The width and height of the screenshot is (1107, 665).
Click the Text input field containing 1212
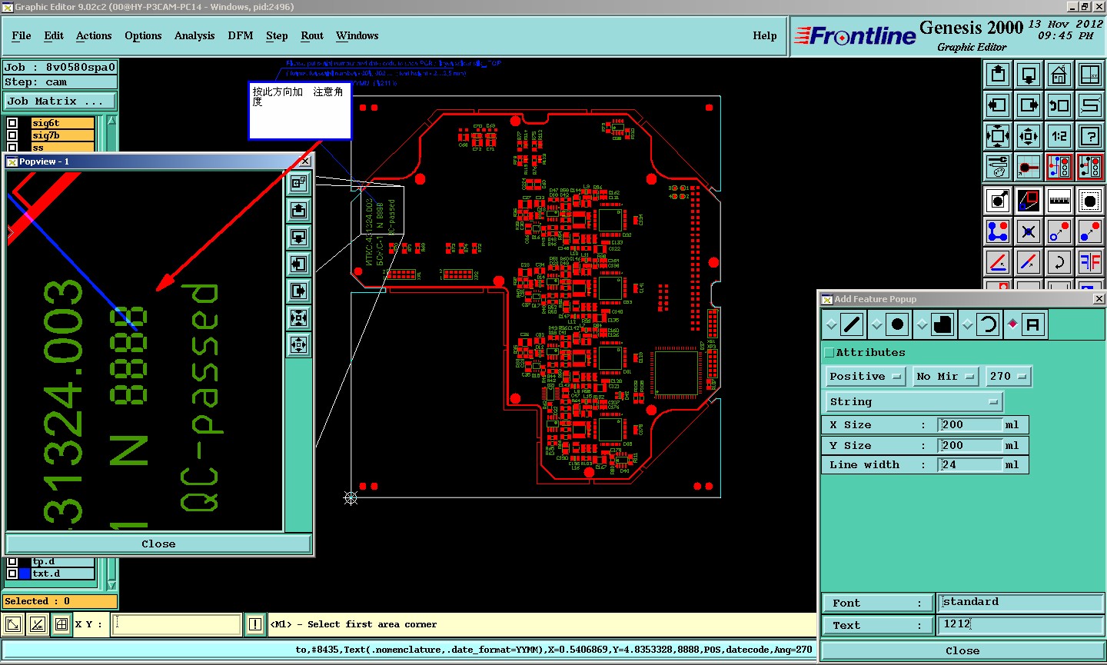[x=1021, y=624]
